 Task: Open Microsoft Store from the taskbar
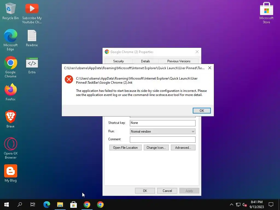click(74, 204)
